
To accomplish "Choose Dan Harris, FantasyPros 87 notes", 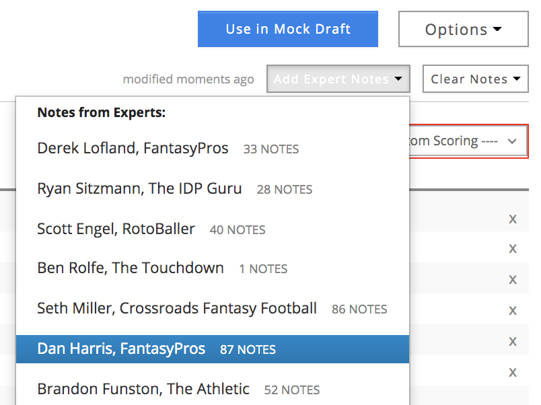I will coord(213,348).
